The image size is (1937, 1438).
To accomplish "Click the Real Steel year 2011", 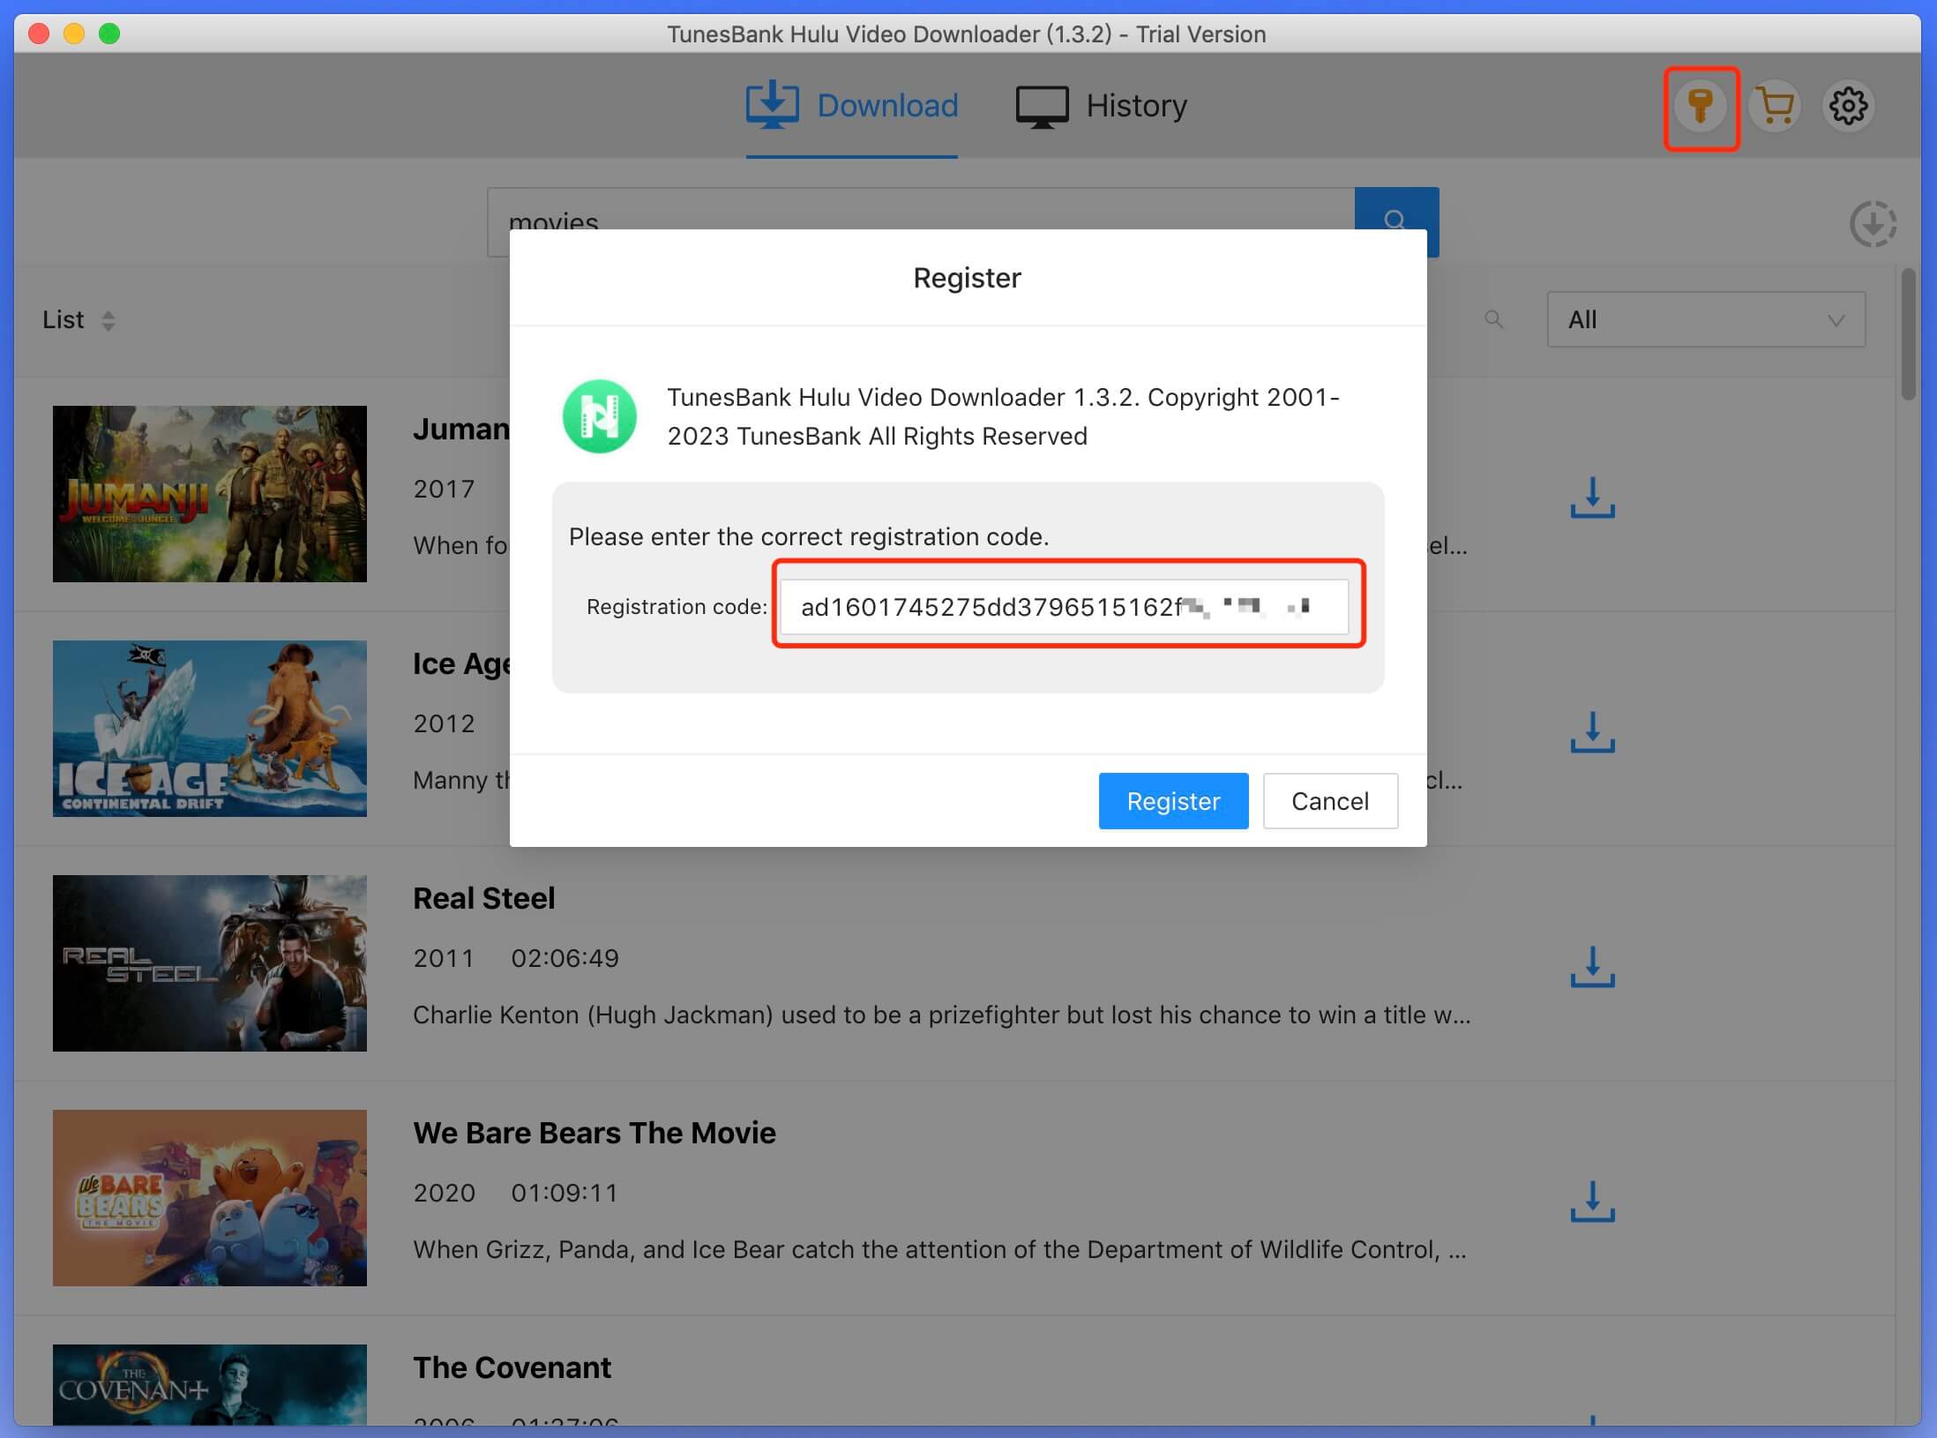I will pos(444,958).
